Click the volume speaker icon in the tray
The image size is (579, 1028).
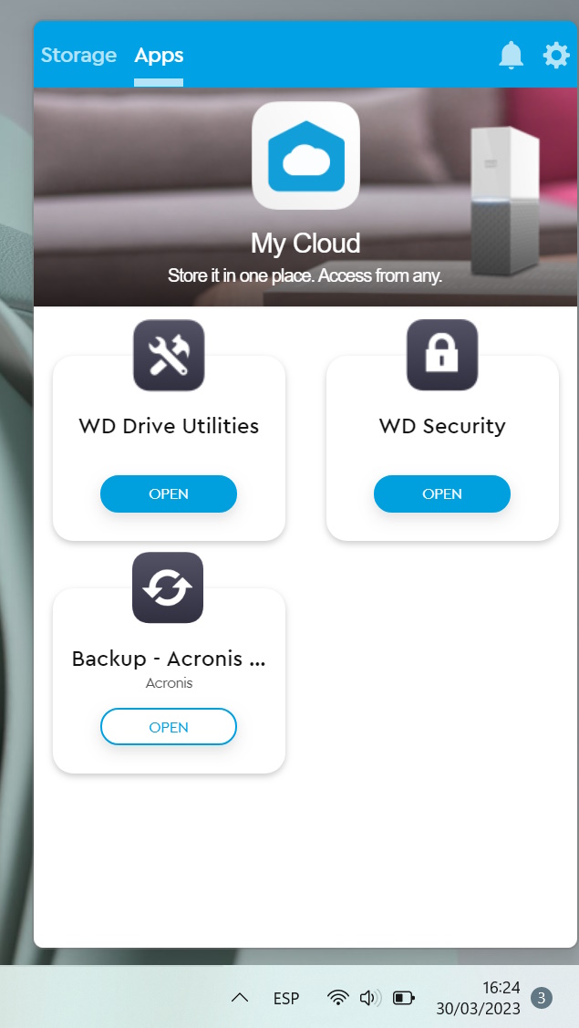pos(370,999)
